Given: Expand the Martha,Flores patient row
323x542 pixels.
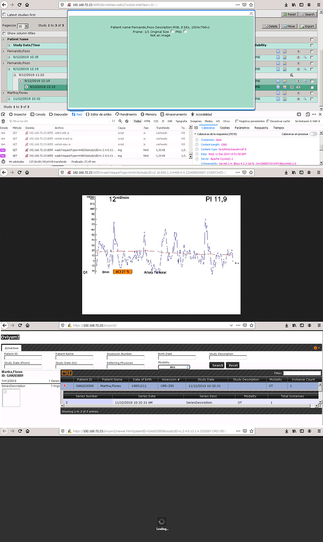Looking at the screenshot, I should click(x=4, y=93).
